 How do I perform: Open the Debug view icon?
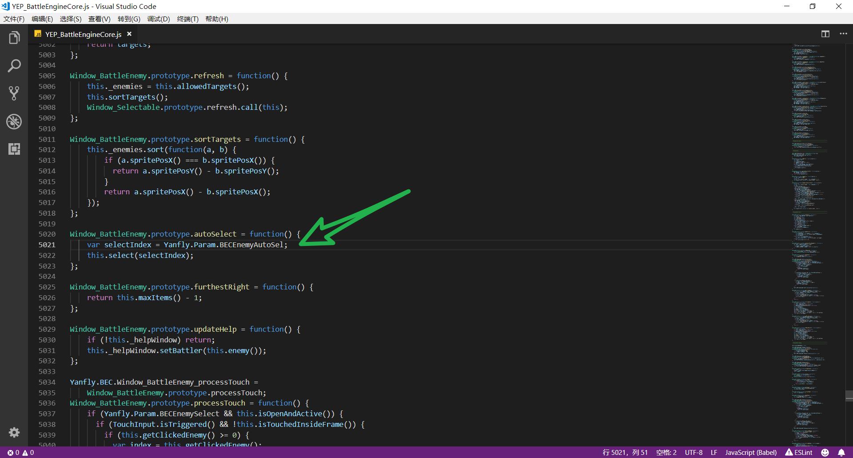14,121
